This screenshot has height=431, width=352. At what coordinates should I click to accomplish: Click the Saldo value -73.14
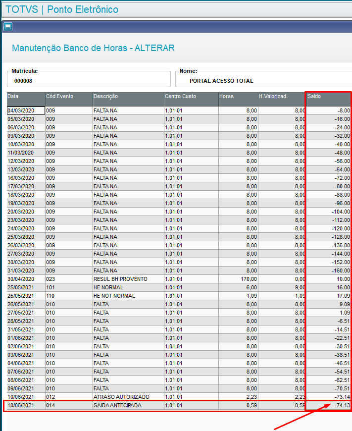[x=342, y=397]
